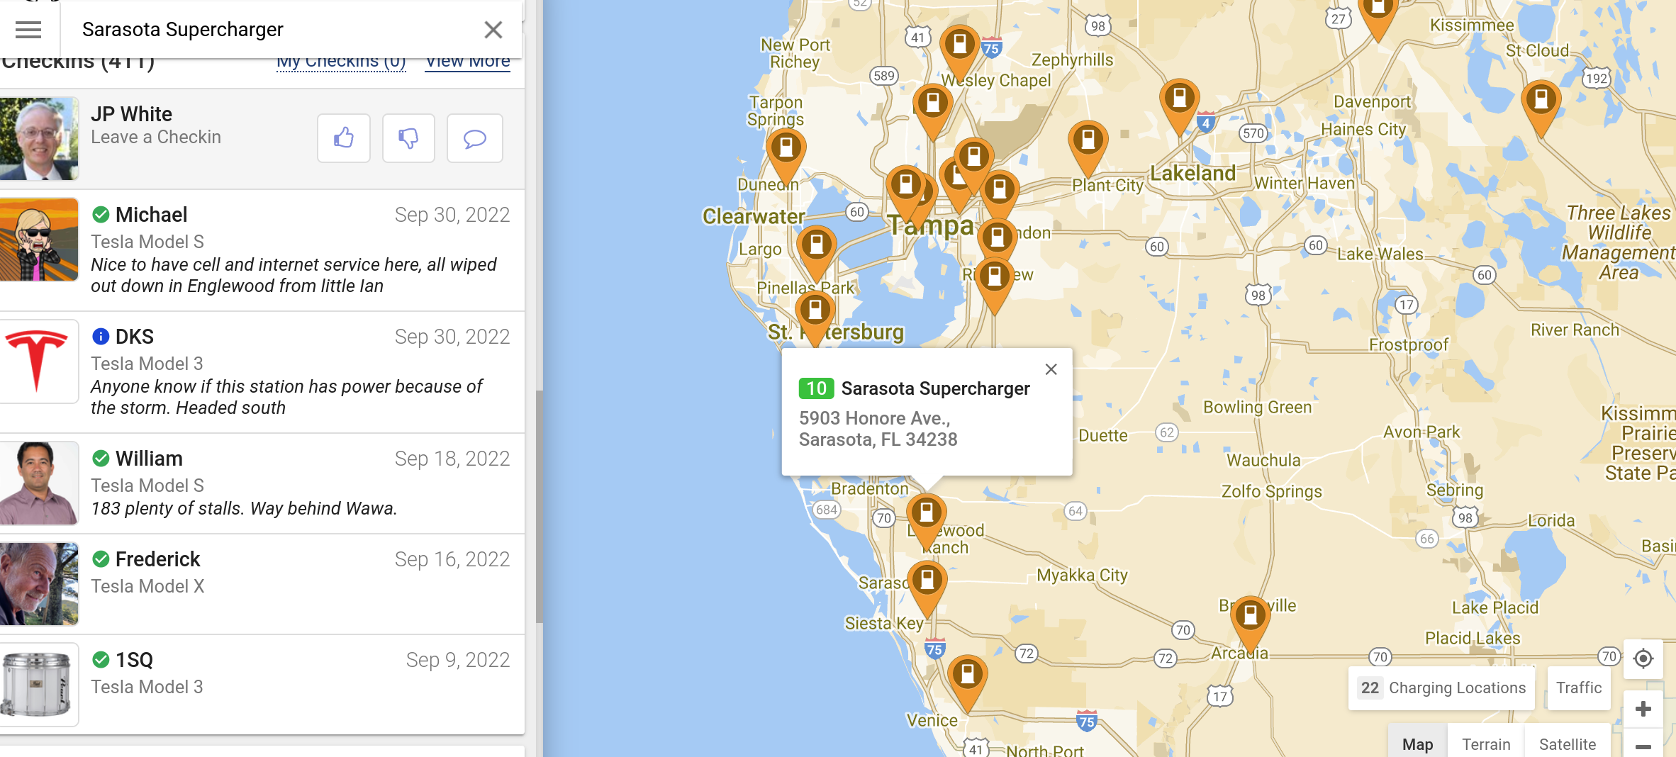Viewport: 1676px width, 757px height.
Task: Open the View More checkins link
Action: [x=467, y=62]
